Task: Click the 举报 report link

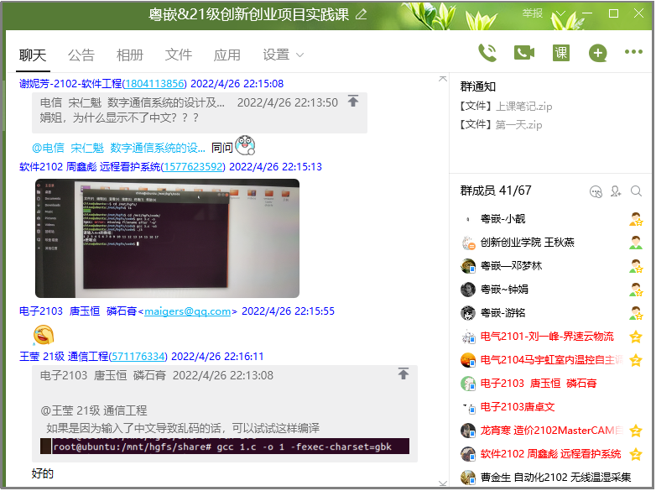Action: 532,13
